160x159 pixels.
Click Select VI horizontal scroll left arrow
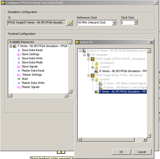tap(80, 140)
